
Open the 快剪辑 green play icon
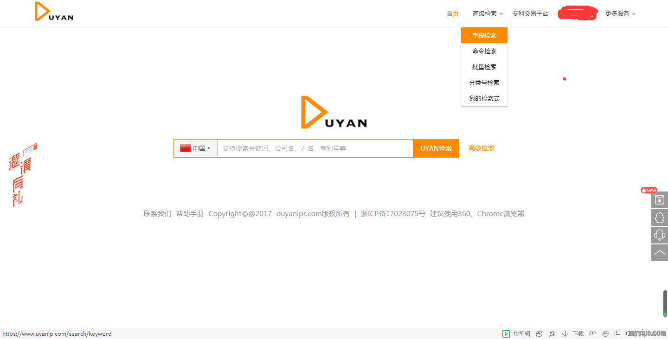(506, 333)
